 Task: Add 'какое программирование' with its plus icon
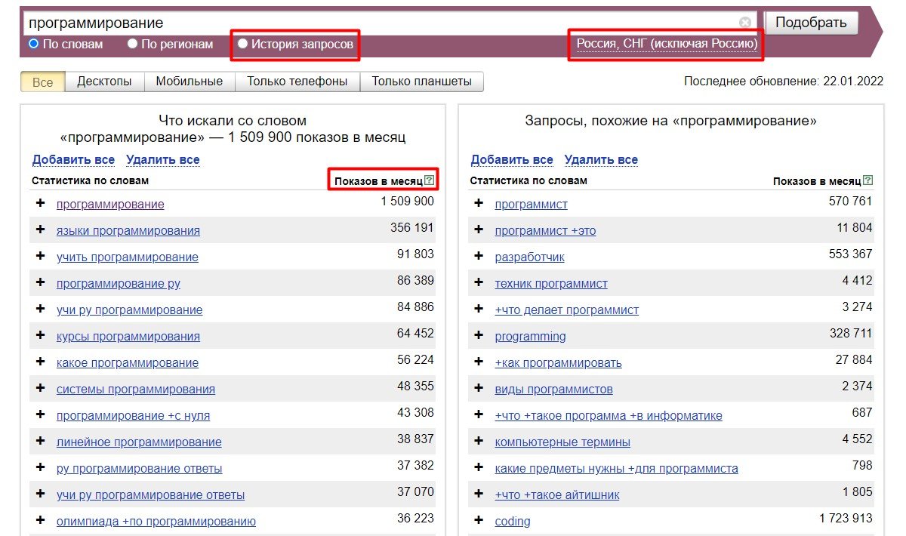[x=40, y=362]
